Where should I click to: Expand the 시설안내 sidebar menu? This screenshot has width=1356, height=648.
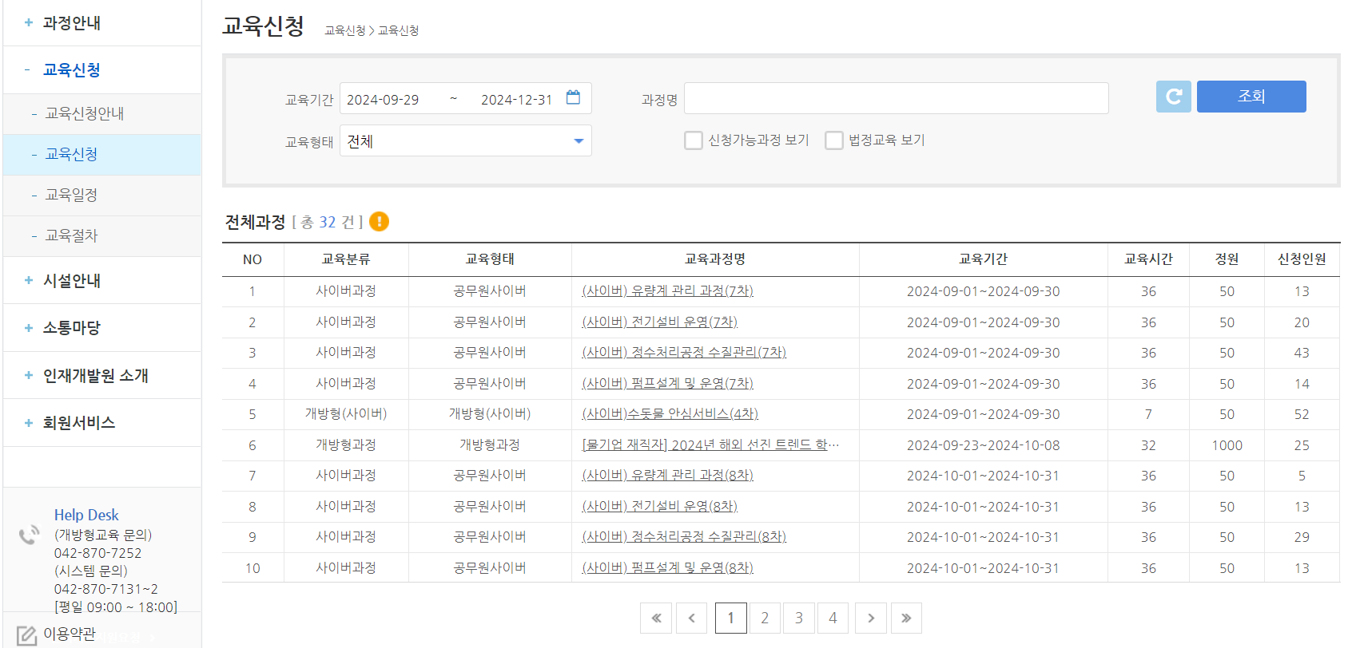click(102, 281)
